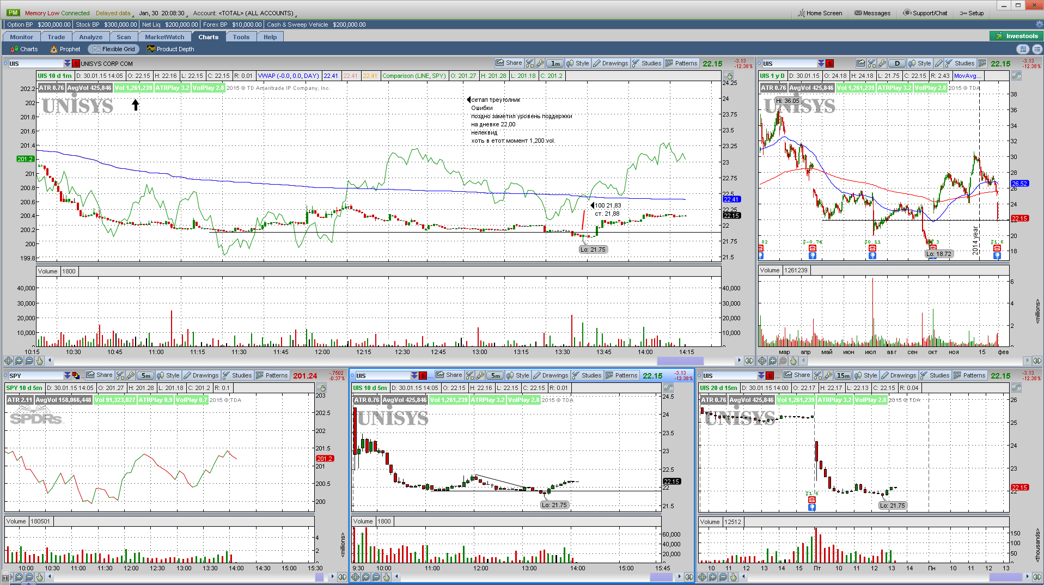Viewport: 1044px width, 585px height.
Task: Click the symbol field of top-left UIS chart
Action: (35, 64)
